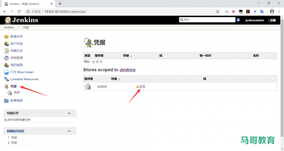Click 类型 column header

(x=87, y=55)
